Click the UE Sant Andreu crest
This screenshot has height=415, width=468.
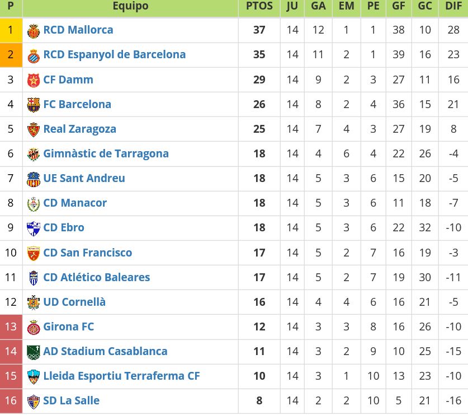[x=34, y=179]
